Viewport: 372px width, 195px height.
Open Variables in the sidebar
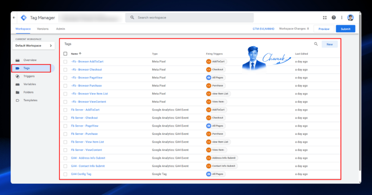coord(30,84)
